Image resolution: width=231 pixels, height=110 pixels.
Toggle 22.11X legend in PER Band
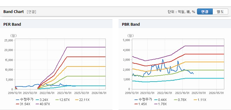pos(82,100)
